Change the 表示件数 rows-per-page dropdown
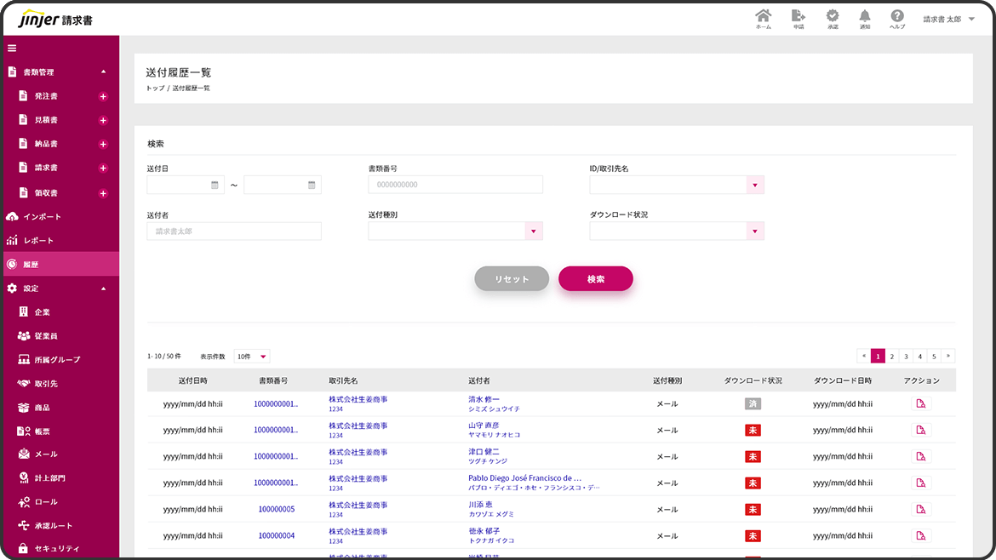This screenshot has width=996, height=560. (252, 357)
